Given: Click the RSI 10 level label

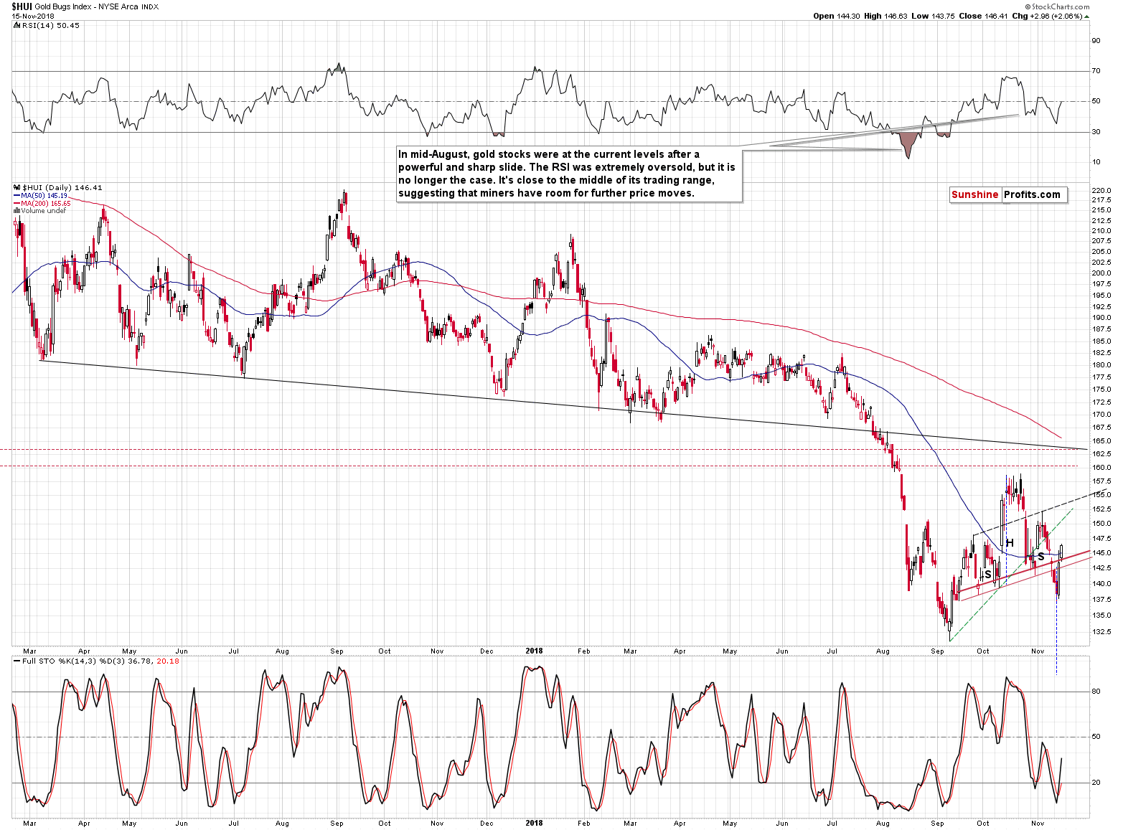Looking at the screenshot, I should click(x=1096, y=162).
